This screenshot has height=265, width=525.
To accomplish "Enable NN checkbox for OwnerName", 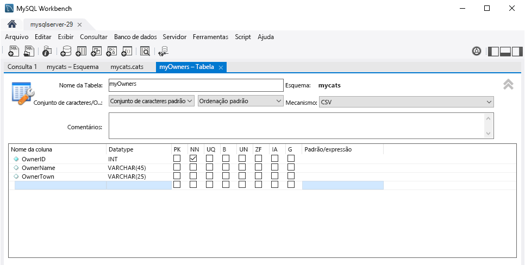I will click(193, 167).
